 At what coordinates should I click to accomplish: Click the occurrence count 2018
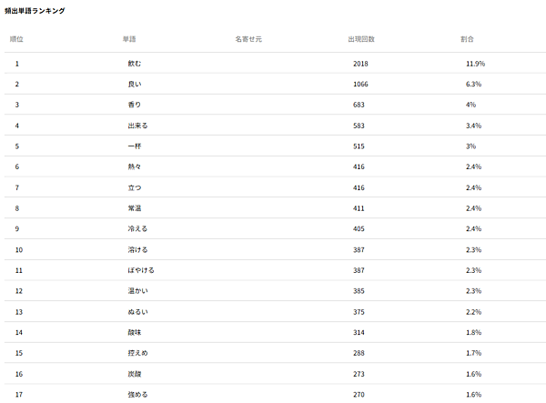360,64
